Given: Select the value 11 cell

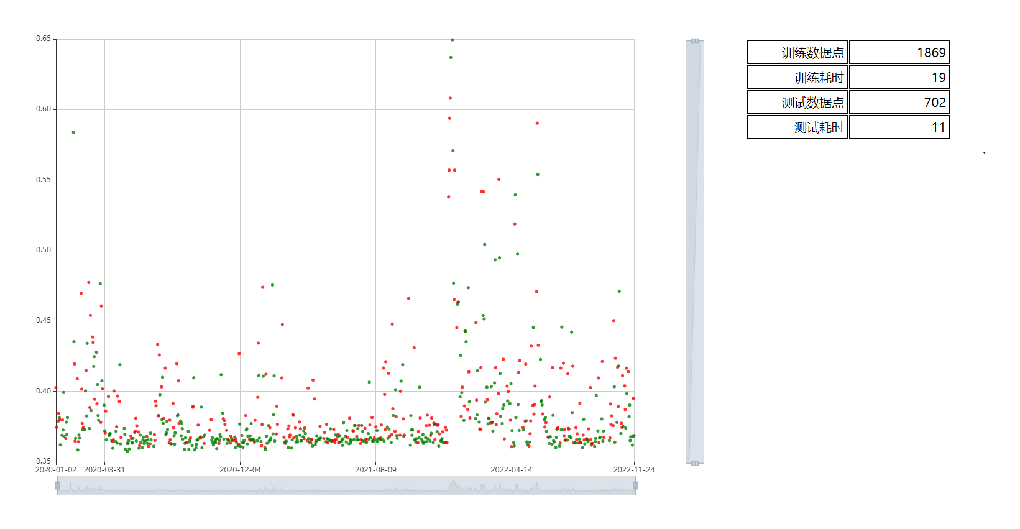Looking at the screenshot, I should 899,127.
